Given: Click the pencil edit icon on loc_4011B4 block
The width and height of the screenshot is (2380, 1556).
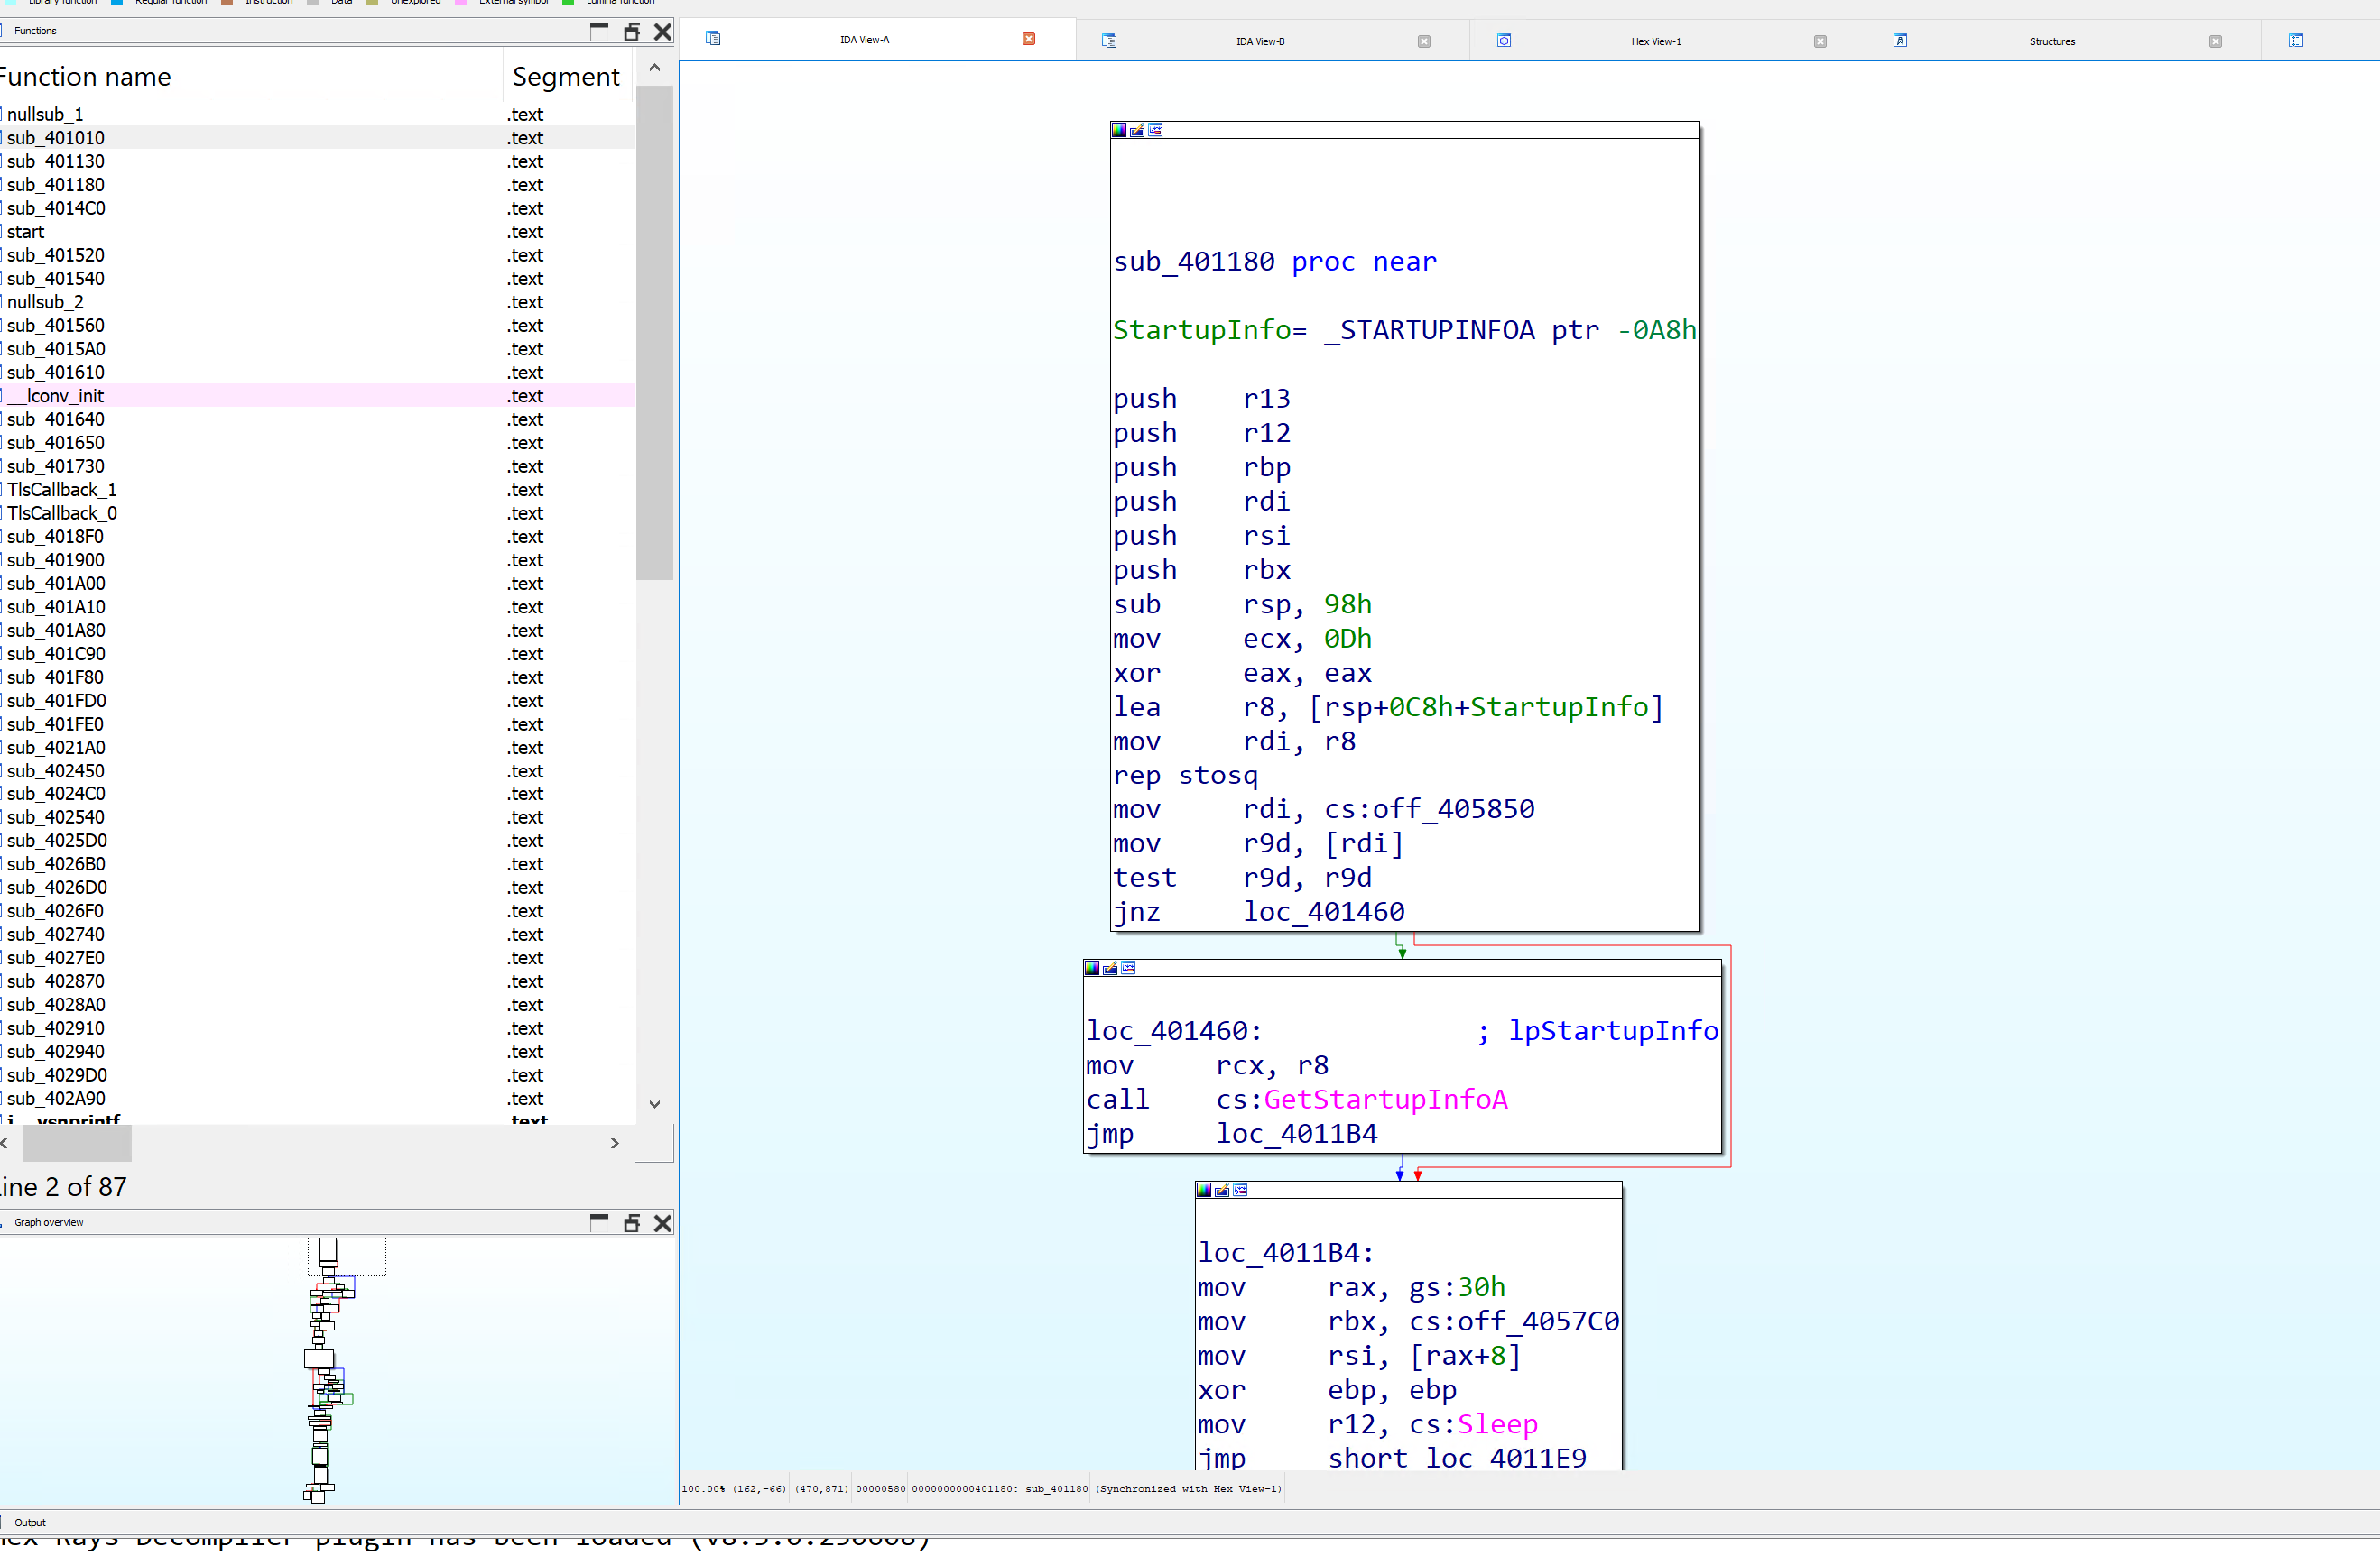Looking at the screenshot, I should (1222, 1189).
